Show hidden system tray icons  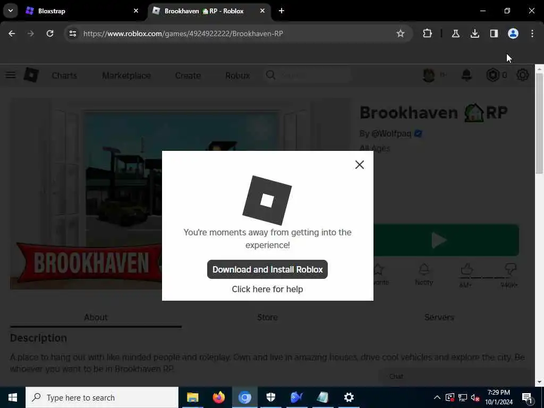click(x=437, y=397)
